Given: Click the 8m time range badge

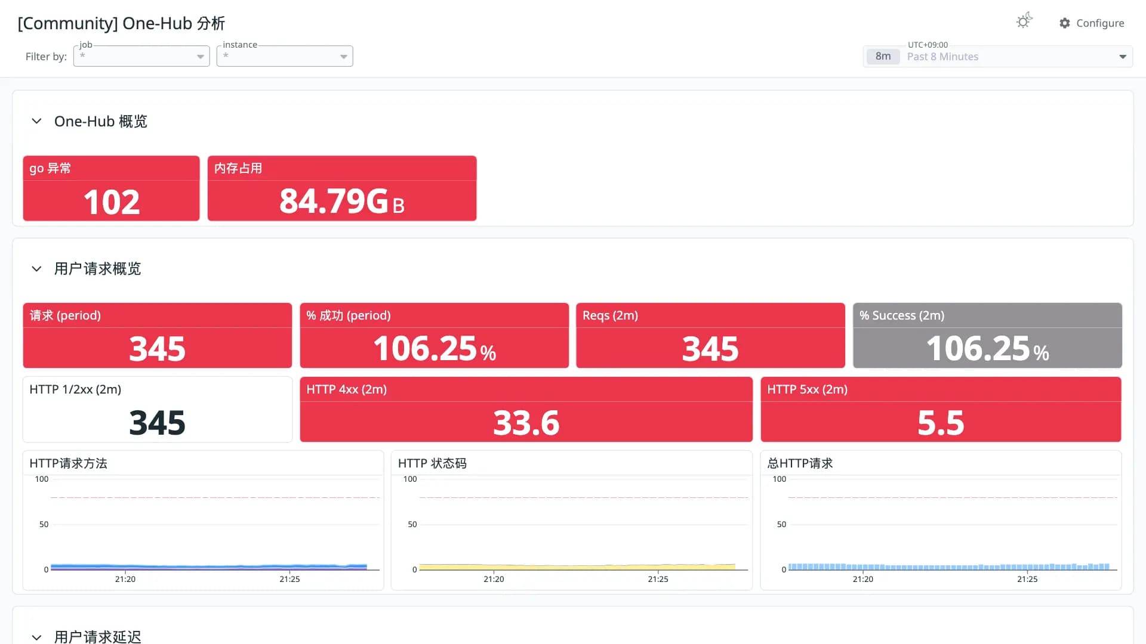Looking at the screenshot, I should pyautogui.click(x=883, y=57).
